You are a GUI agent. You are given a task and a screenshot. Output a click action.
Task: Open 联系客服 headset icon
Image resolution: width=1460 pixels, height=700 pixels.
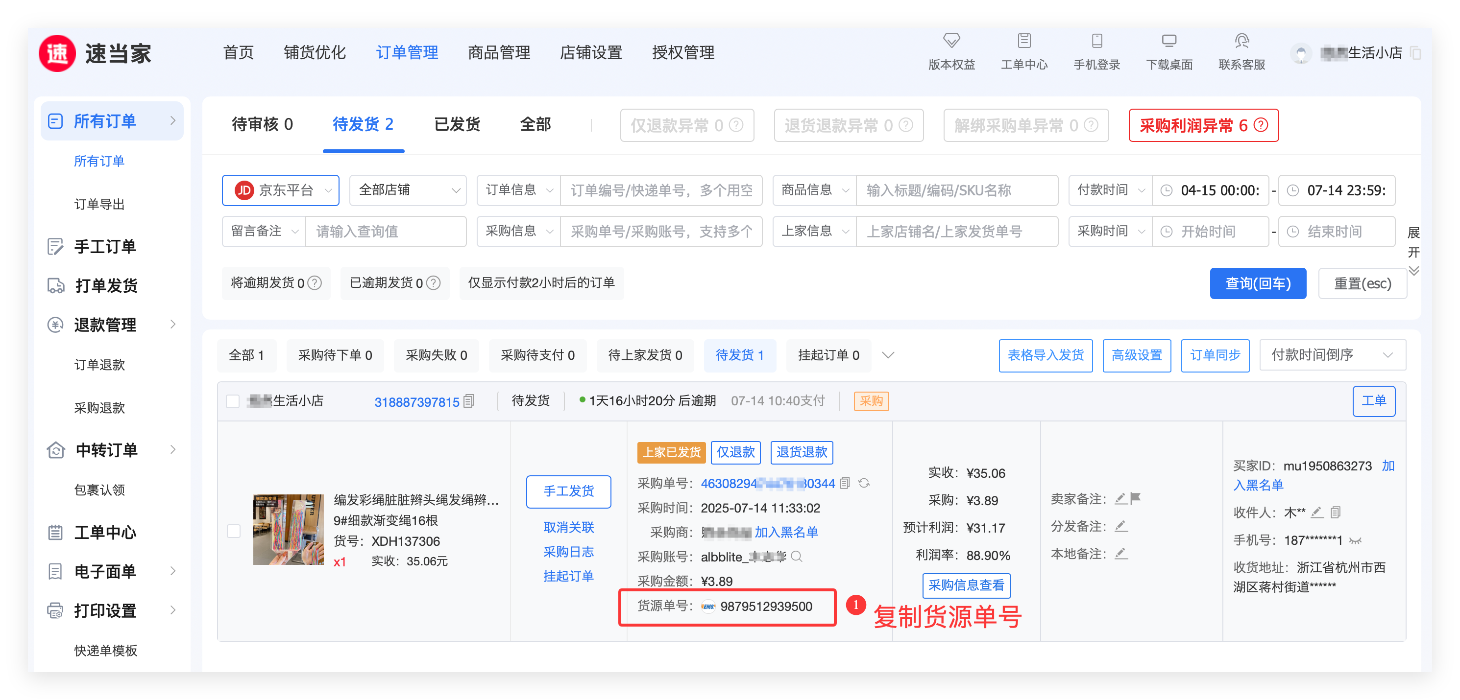point(1241,41)
